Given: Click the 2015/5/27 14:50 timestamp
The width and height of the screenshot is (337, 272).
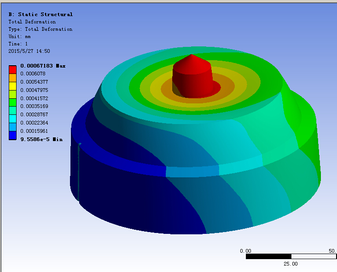Looking at the screenshot, I should click(x=29, y=51).
